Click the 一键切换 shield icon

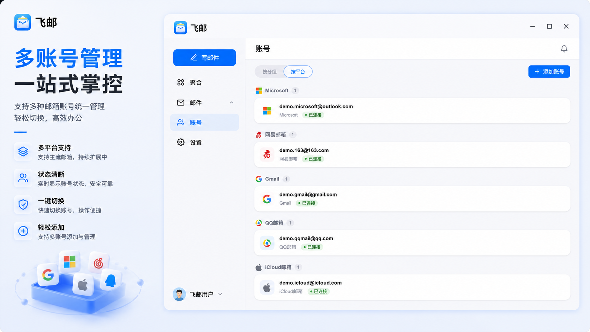pyautogui.click(x=23, y=205)
